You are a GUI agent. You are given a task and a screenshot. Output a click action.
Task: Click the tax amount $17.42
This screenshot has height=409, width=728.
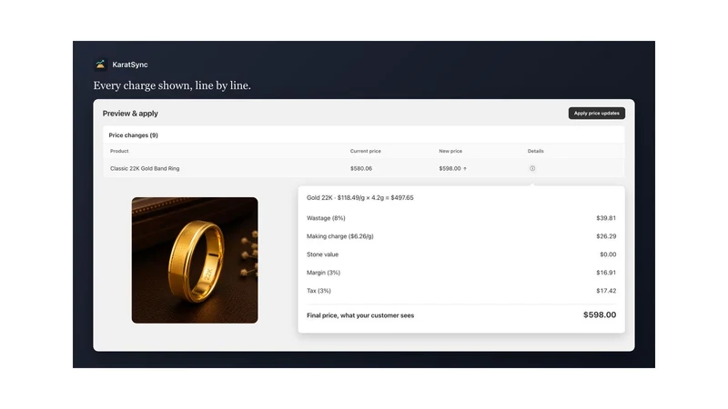pos(606,291)
